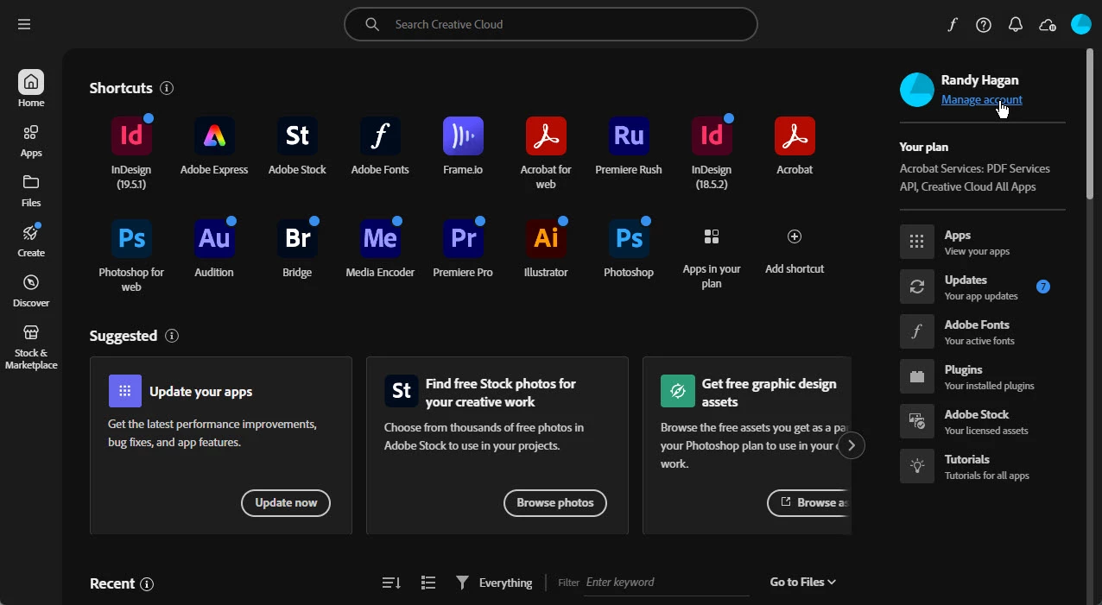Go to Discover in sidebar
The height and width of the screenshot is (605, 1102).
[x=31, y=291]
